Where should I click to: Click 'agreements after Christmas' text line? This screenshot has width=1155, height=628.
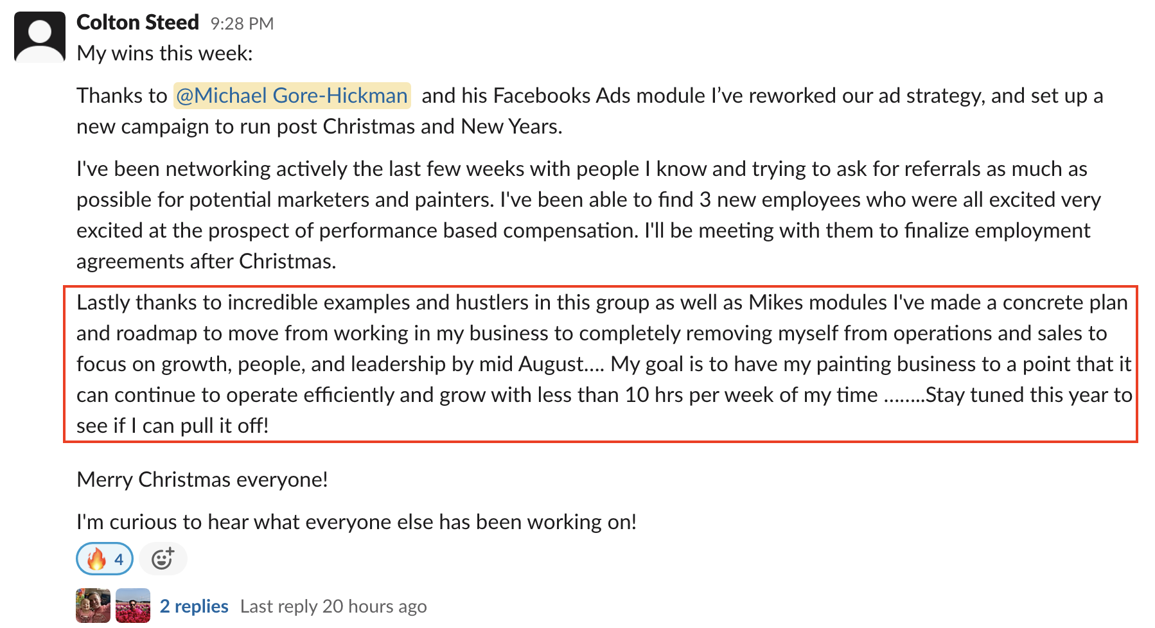(x=206, y=261)
